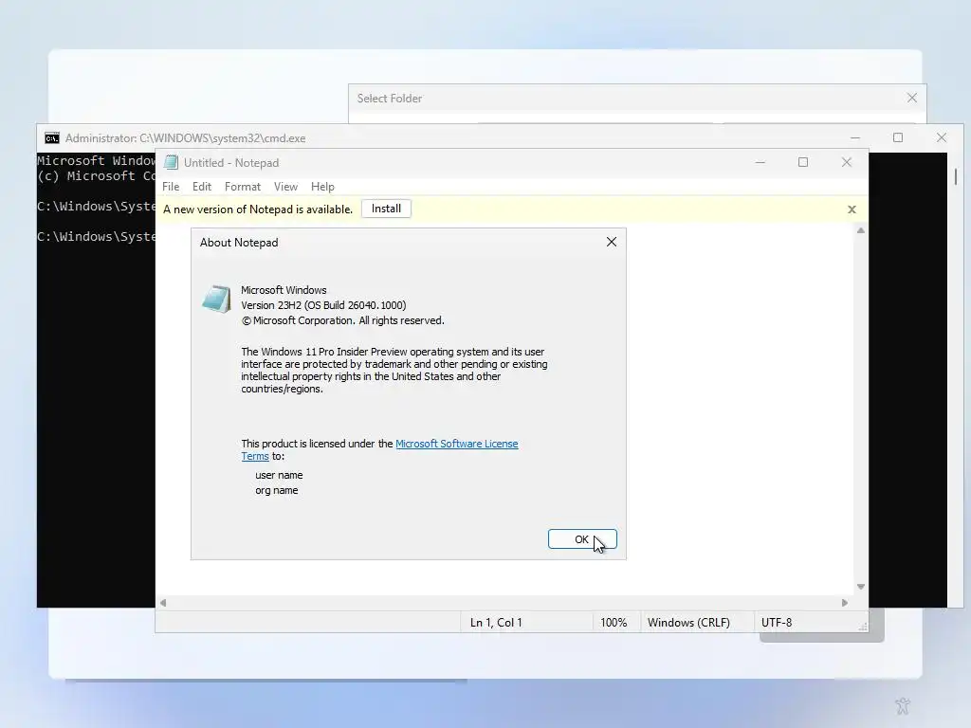The image size is (971, 728).
Task: Click the cmd window scrollbar thumb
Action: [x=956, y=176]
